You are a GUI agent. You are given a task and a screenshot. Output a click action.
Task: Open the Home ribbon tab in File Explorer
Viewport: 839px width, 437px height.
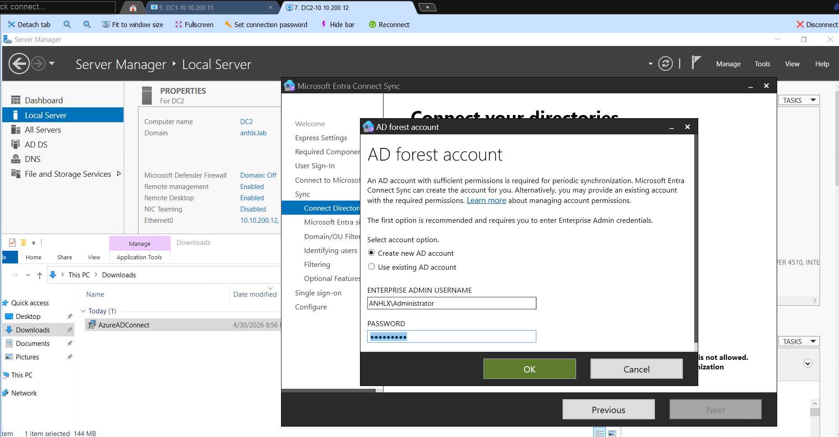click(33, 257)
